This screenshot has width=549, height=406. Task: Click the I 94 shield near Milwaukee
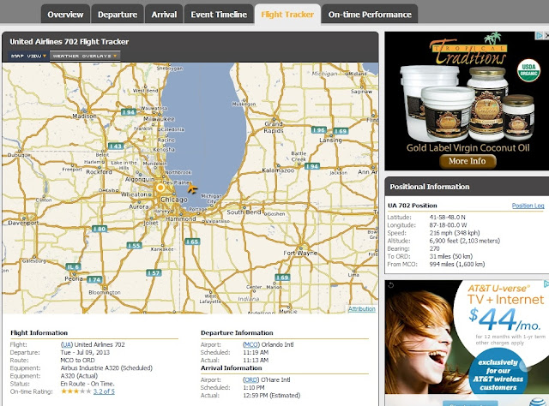[129, 112]
